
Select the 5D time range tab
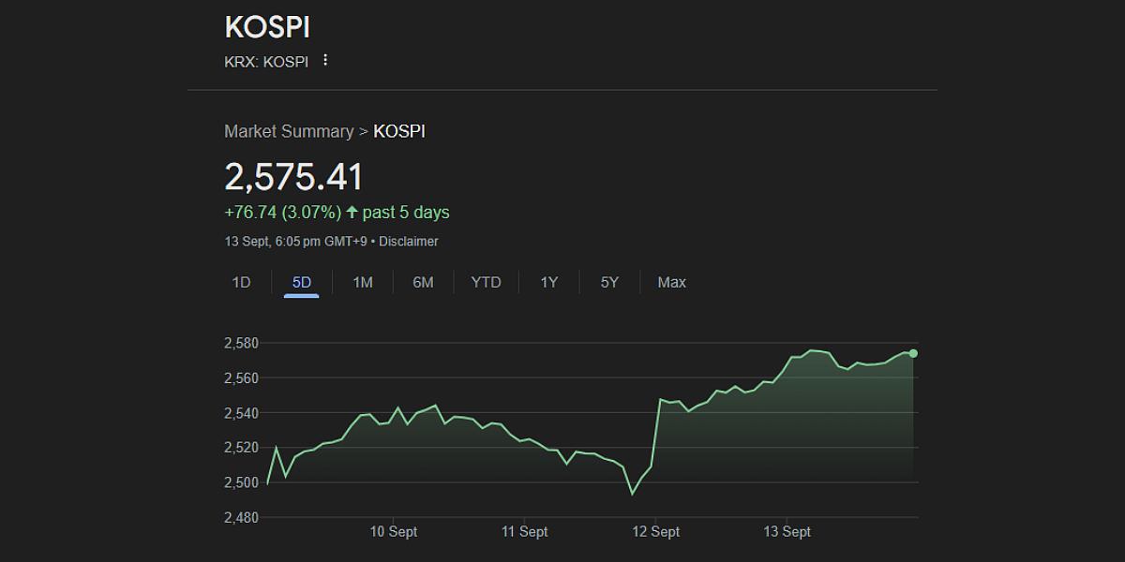pyautogui.click(x=302, y=282)
